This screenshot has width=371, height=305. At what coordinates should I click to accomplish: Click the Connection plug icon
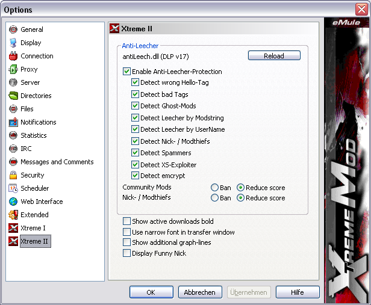[13, 56]
